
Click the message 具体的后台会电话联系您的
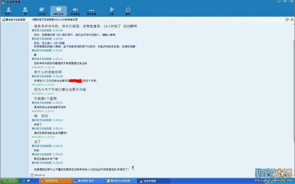50,107
